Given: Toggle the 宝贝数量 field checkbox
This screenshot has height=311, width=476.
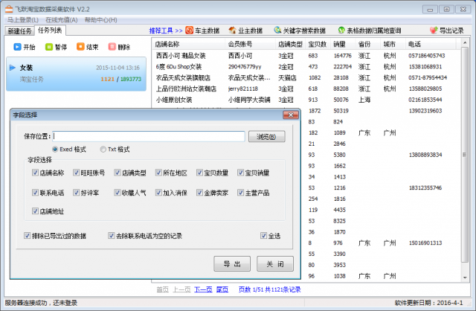Looking at the screenshot, I should [199, 173].
